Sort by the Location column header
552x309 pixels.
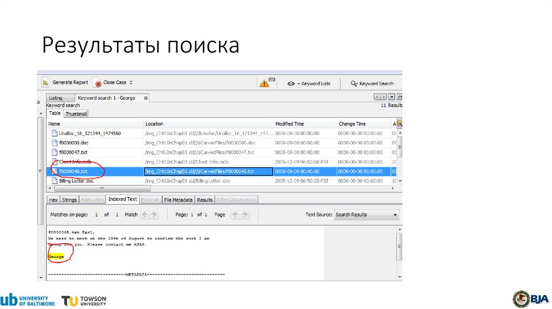pyautogui.click(x=209, y=124)
